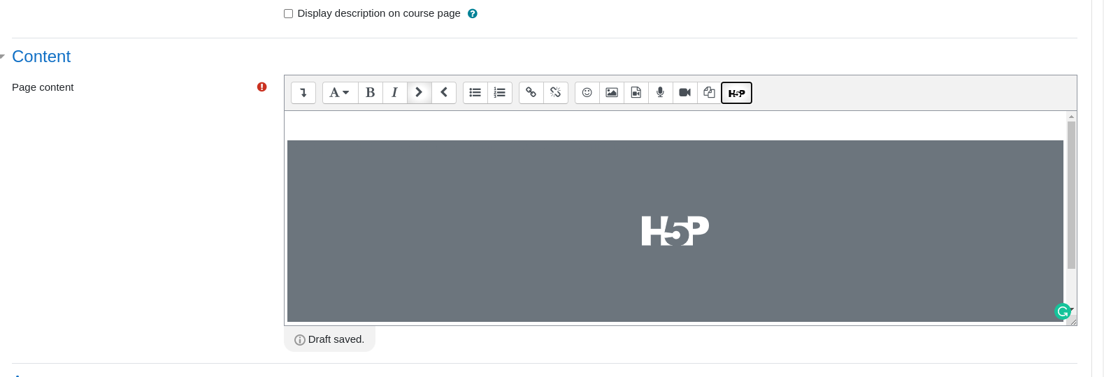Image resolution: width=1104 pixels, height=377 pixels.
Task: Open help for display description option
Action: pos(473,13)
